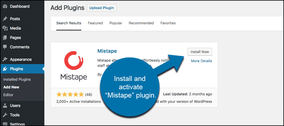Open the More Details link
The image size is (284, 126).
pos(201,61)
